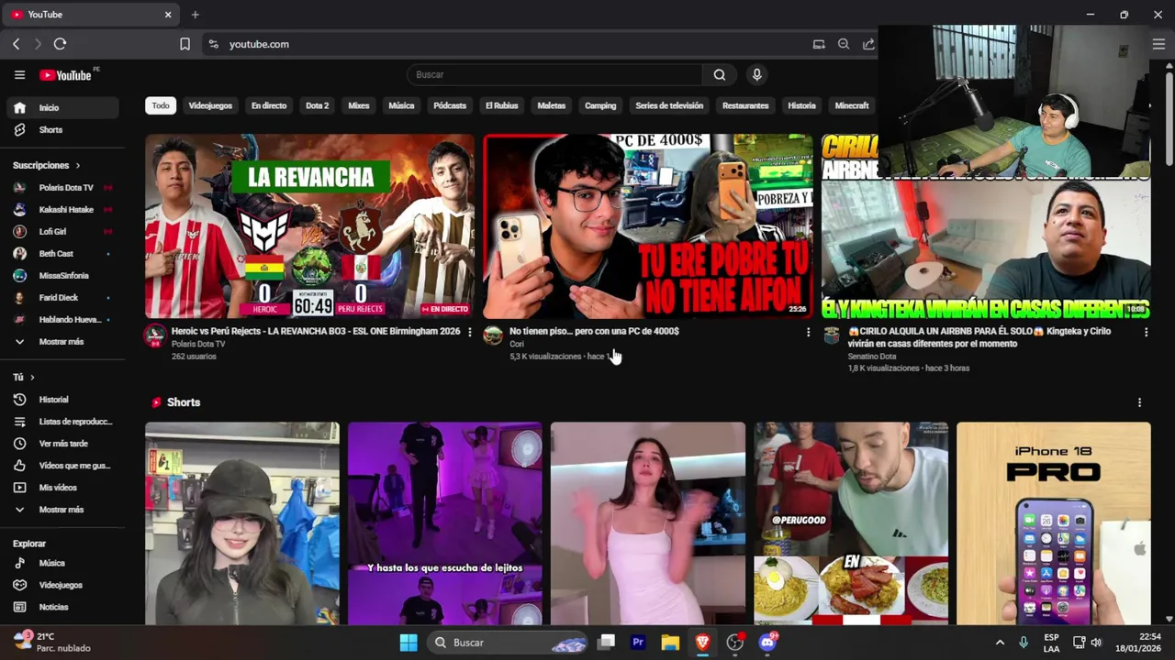Open the iPhone 18 PRO short thumbnail
This screenshot has height=660, width=1175.
pyautogui.click(x=1053, y=523)
